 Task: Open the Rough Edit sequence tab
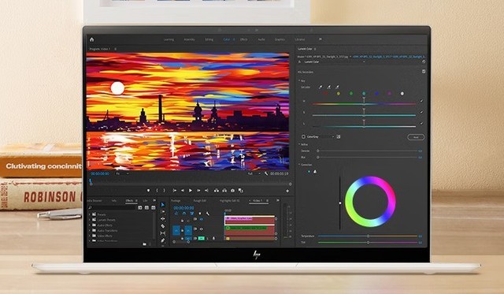click(x=199, y=201)
